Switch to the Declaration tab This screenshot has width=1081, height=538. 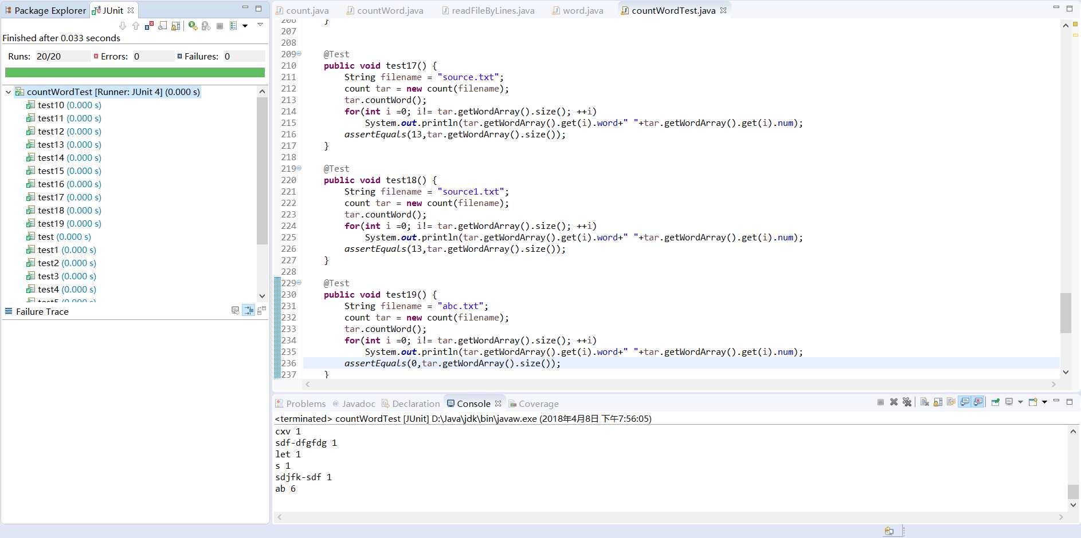410,403
